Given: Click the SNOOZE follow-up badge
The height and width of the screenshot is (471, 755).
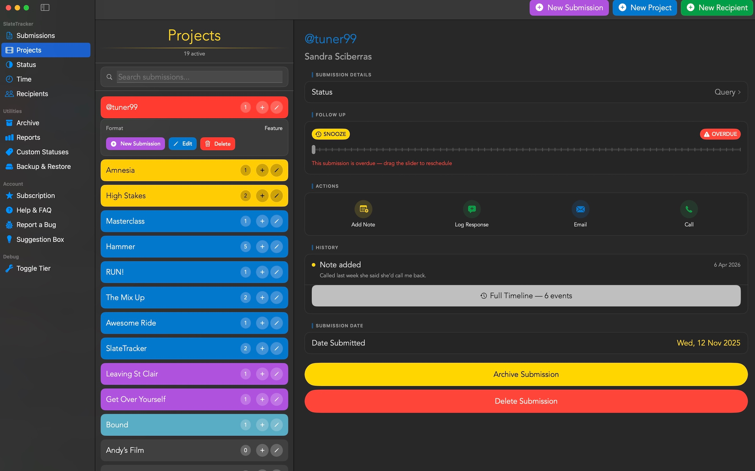Looking at the screenshot, I should (x=331, y=134).
